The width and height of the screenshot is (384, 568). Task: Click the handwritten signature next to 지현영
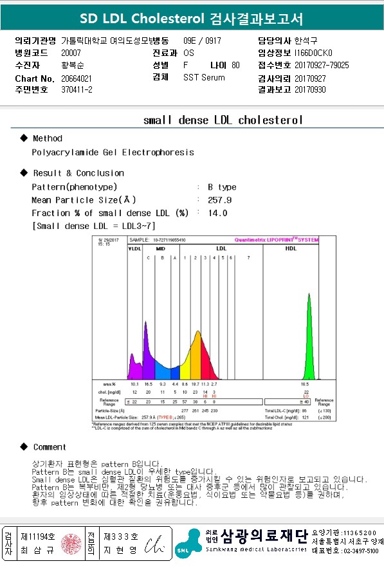(x=154, y=544)
